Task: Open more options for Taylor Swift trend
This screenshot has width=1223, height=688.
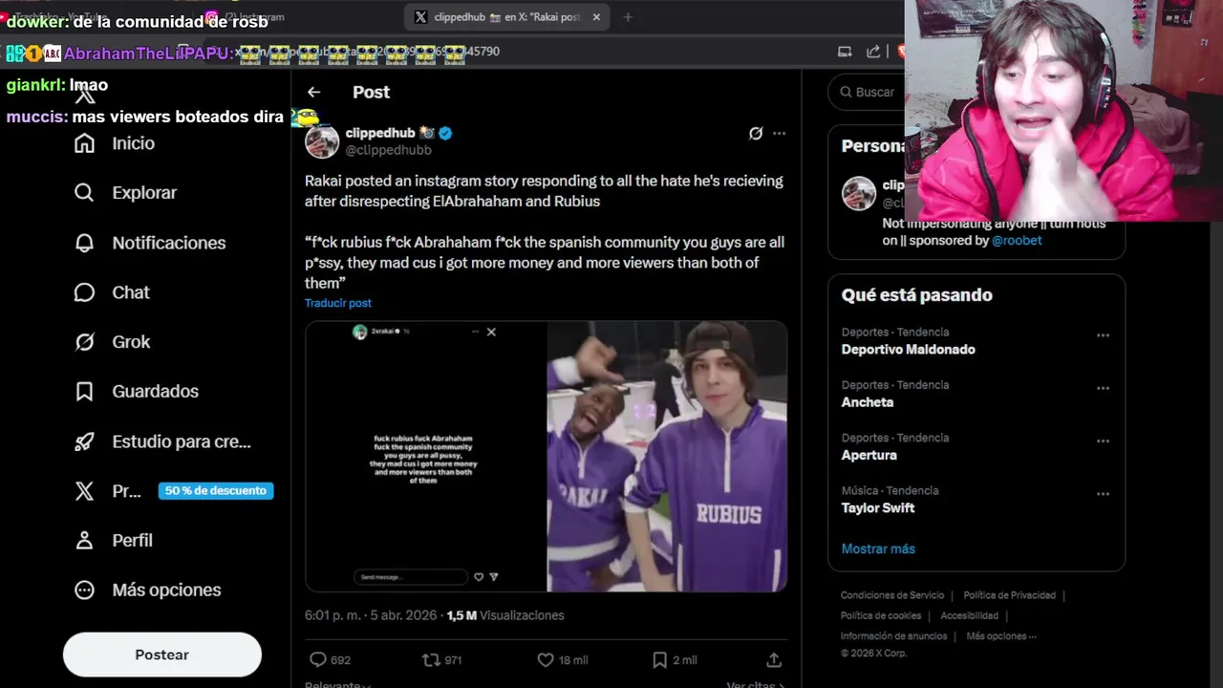Action: point(1103,494)
